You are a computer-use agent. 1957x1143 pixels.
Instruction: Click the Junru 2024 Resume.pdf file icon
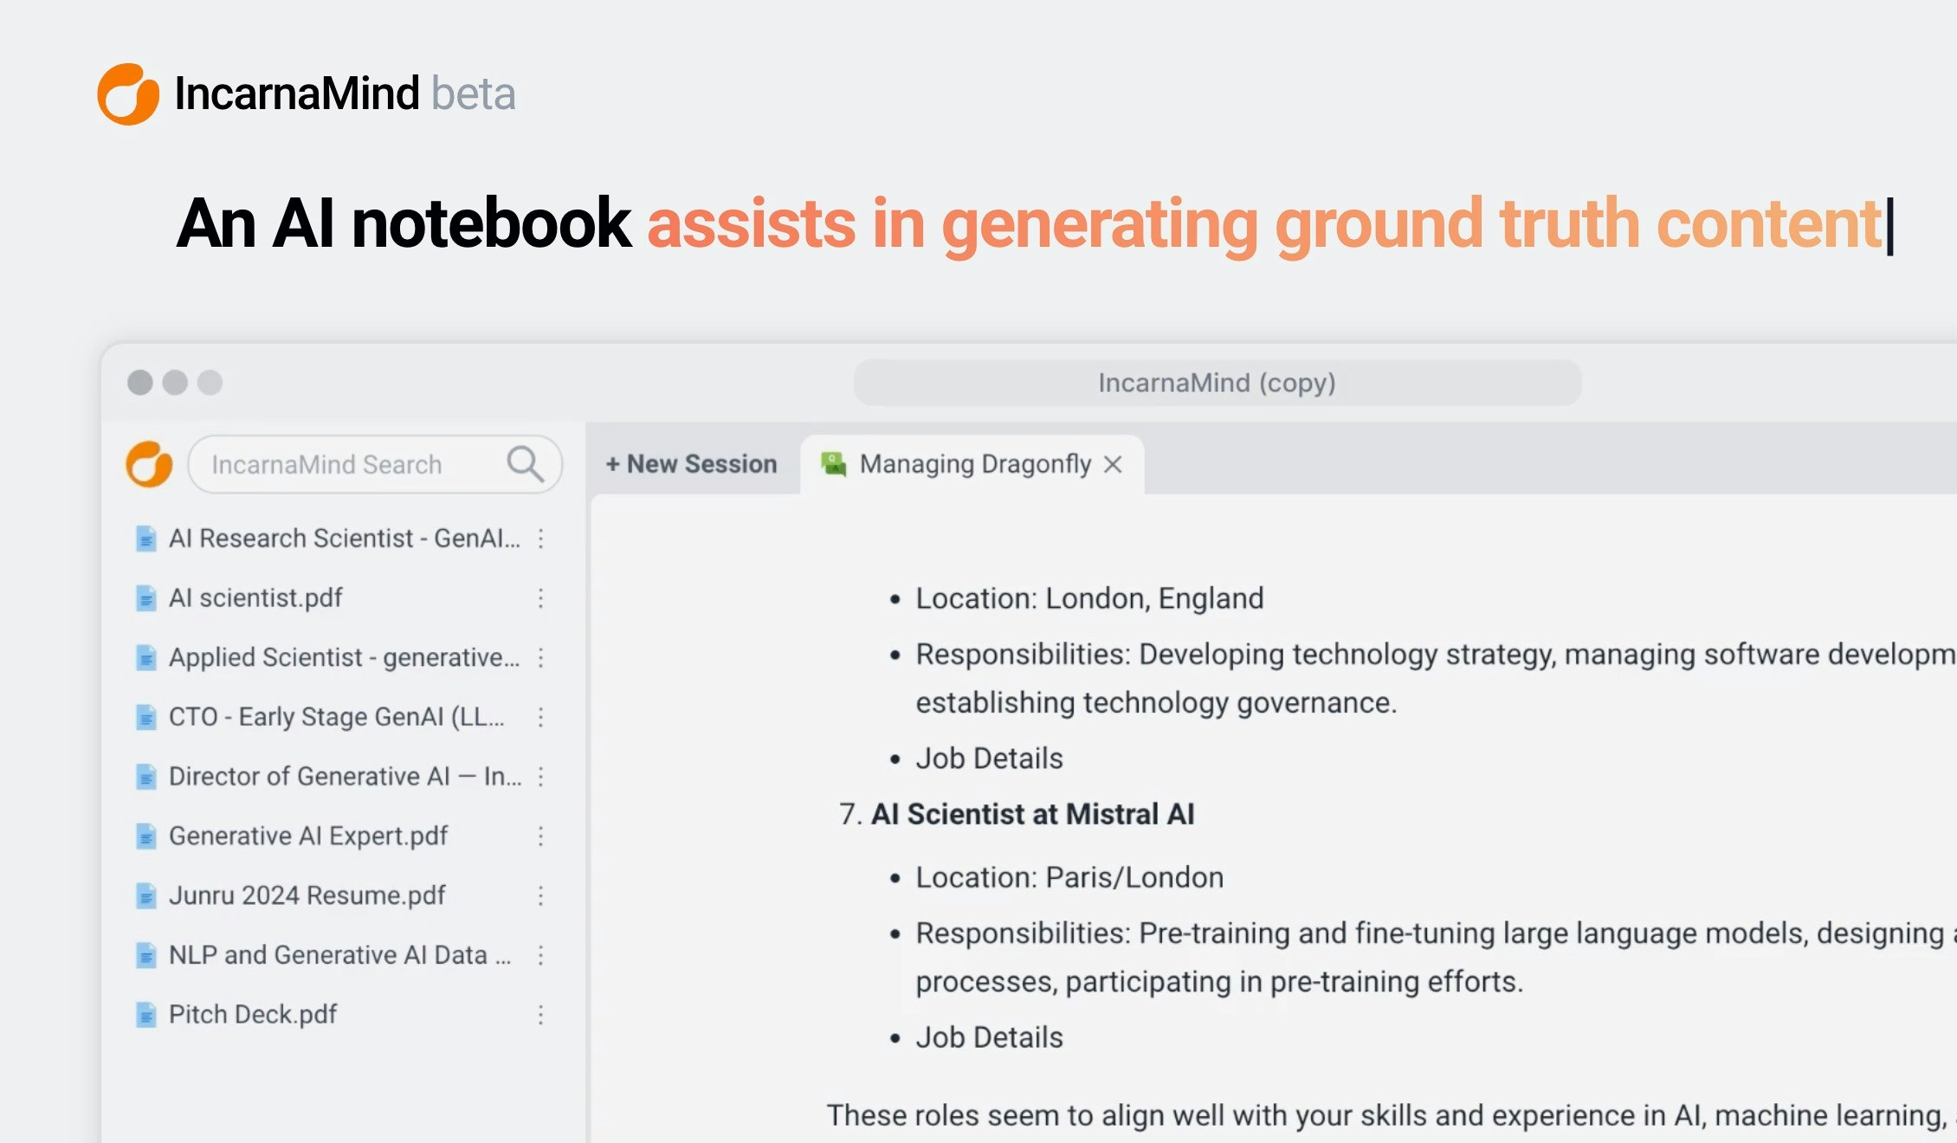(146, 895)
